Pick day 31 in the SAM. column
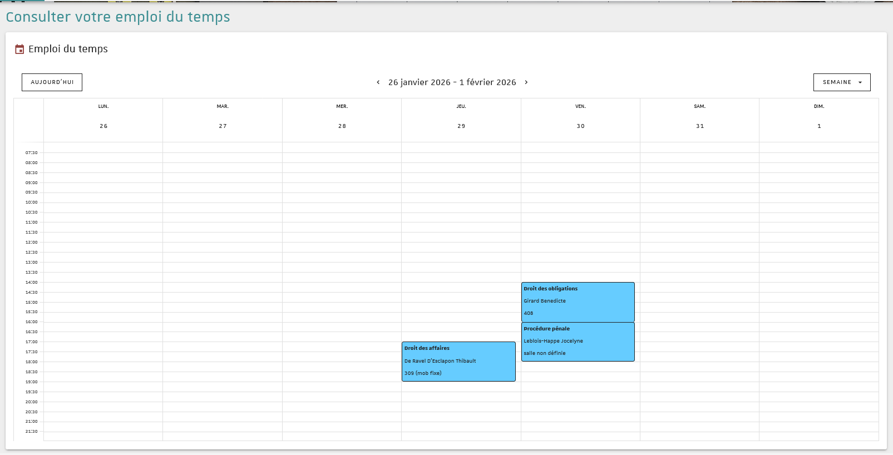 pyautogui.click(x=700, y=126)
